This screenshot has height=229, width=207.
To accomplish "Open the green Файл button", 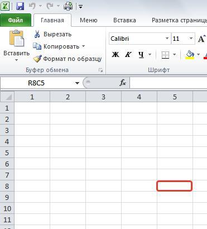I will [16, 20].
